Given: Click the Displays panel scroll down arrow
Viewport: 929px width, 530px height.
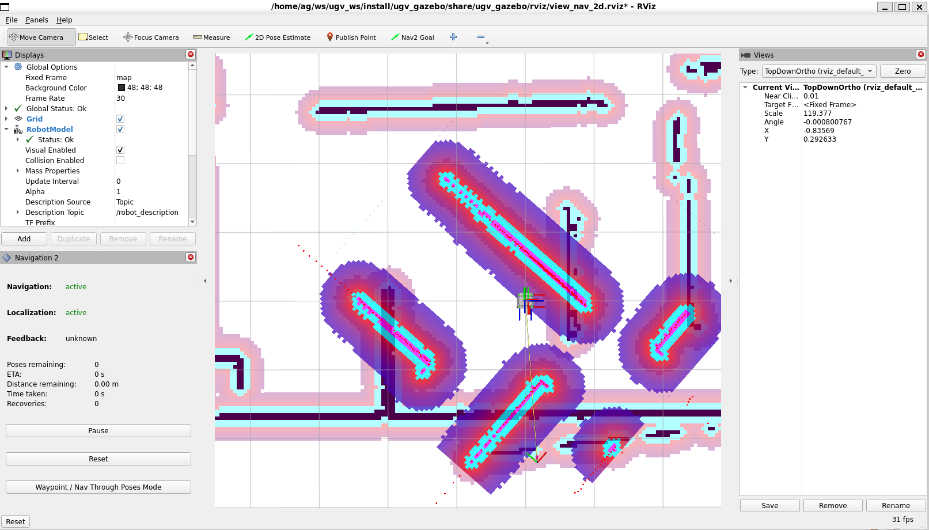Looking at the screenshot, I should click(192, 222).
